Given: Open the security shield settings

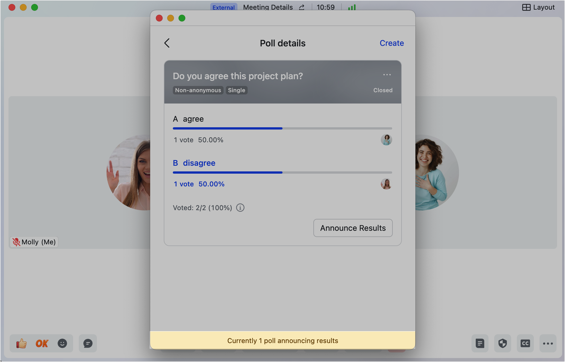Looking at the screenshot, I should (502, 344).
